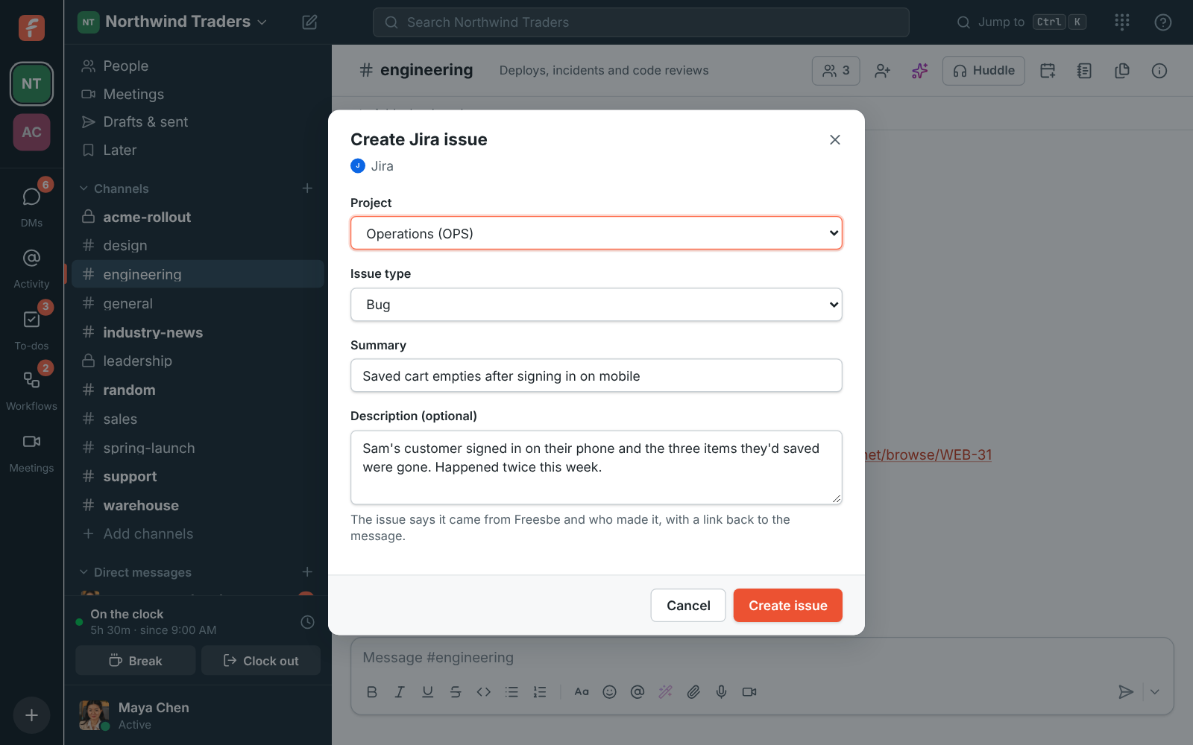
Task: Open the general channel
Action: pos(198,303)
